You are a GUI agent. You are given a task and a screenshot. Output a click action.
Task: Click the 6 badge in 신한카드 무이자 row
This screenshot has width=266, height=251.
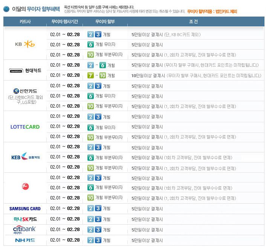point(90,96)
